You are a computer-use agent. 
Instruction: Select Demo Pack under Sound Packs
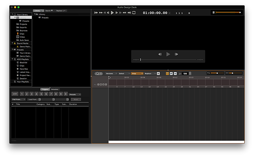[x=24, y=47]
